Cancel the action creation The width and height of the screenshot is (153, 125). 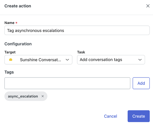point(110,116)
